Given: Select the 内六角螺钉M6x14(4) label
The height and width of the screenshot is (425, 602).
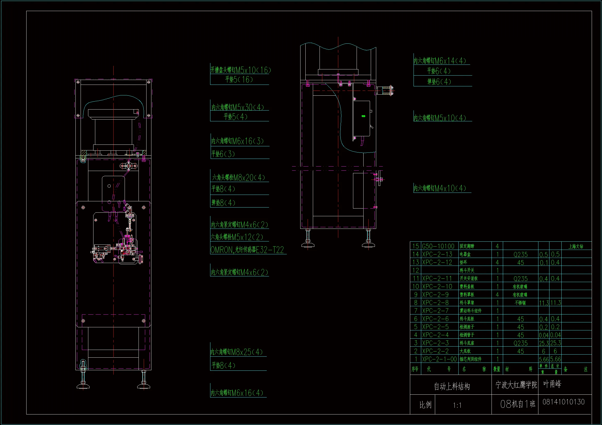Looking at the screenshot, I should 440,61.
